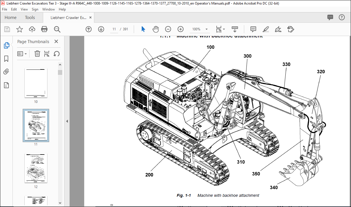
Task: Select the highlight text tool
Action: coord(266,29)
